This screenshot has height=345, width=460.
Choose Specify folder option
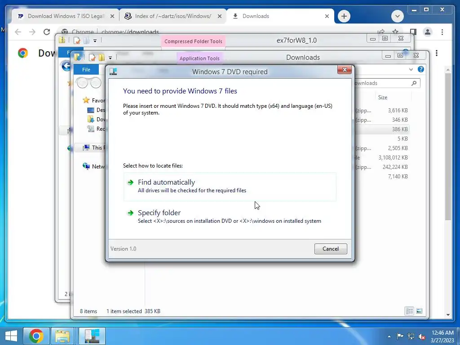click(x=230, y=217)
